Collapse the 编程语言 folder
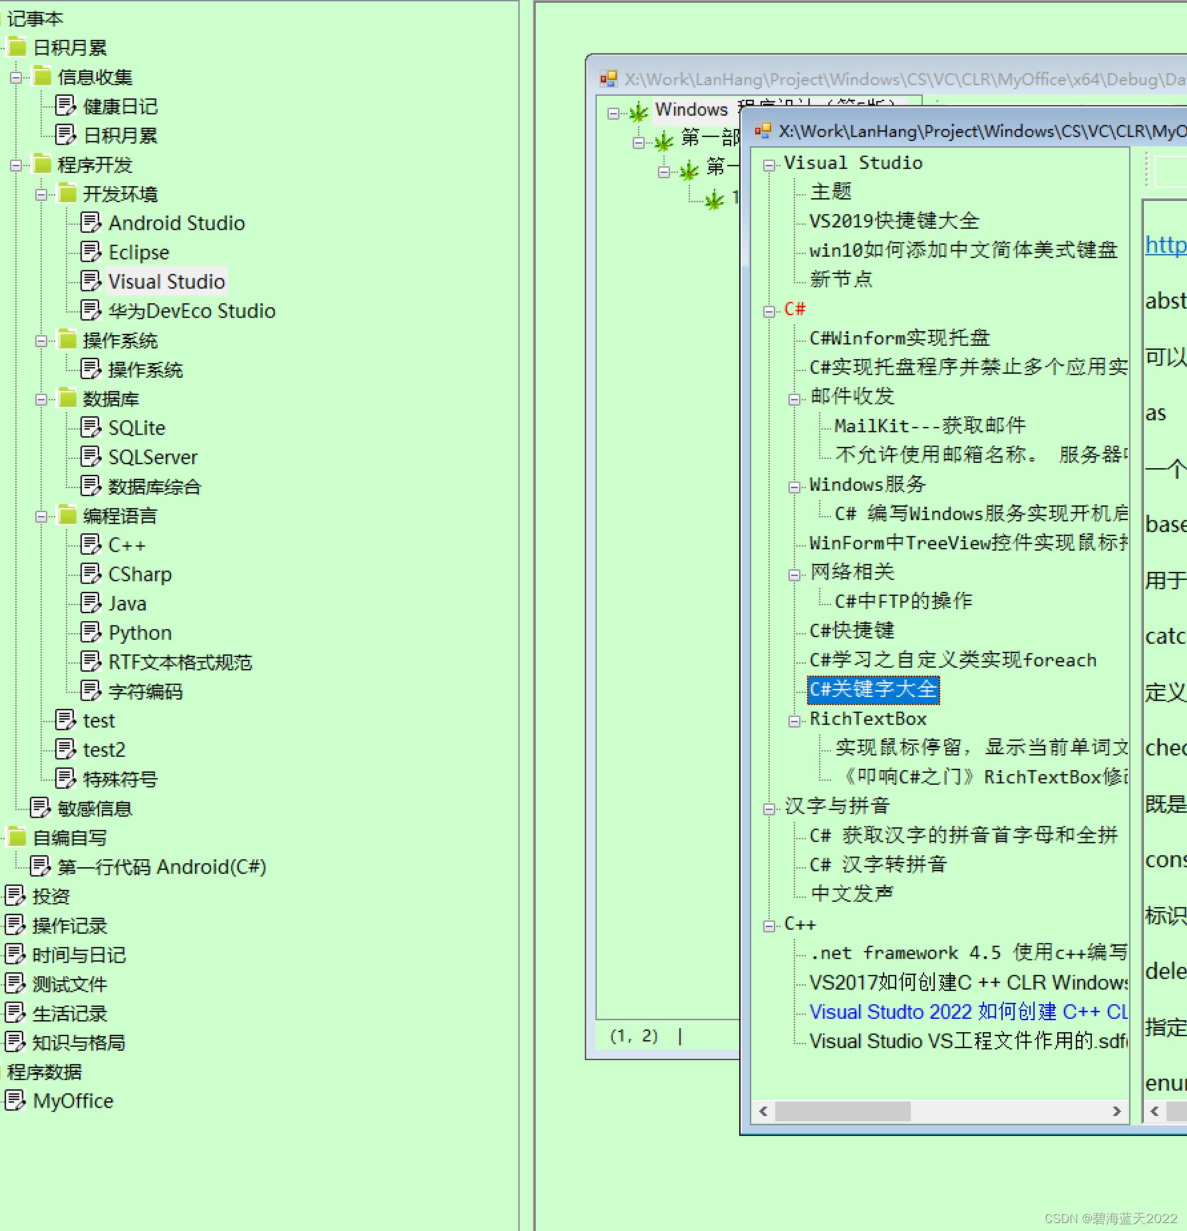This screenshot has width=1187, height=1231. [41, 517]
